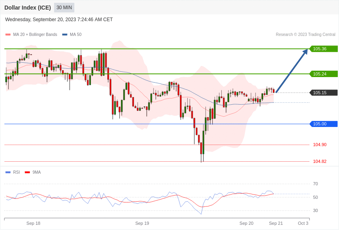
Task: Click the MA 20 + Bollinger Bands legend swatch
Action: (8, 34)
